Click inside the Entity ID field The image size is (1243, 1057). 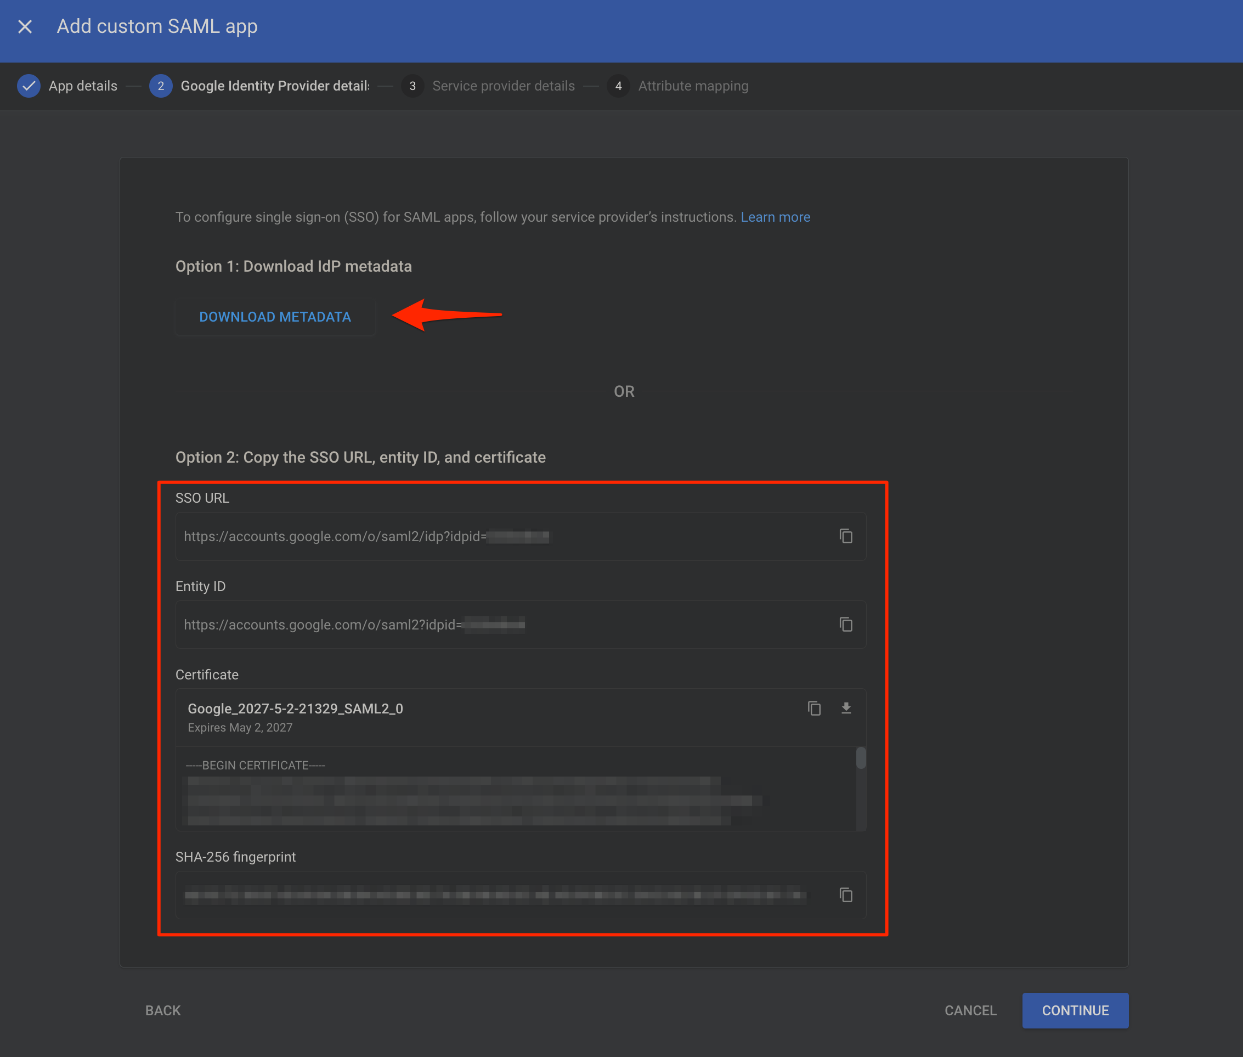point(521,625)
